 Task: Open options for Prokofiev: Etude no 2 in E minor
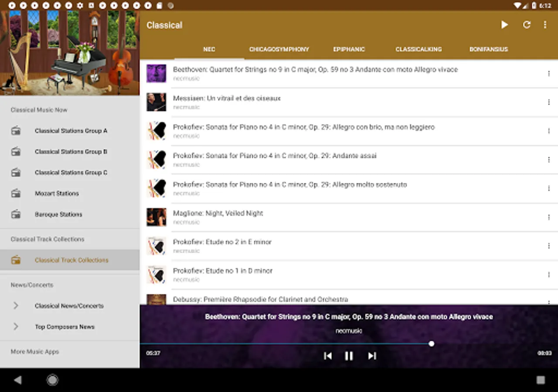point(548,246)
